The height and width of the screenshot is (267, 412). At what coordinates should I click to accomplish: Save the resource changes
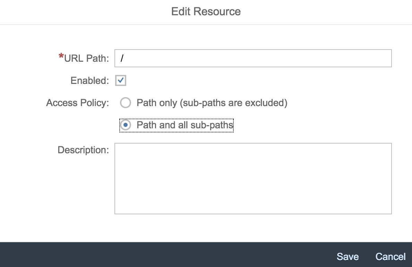point(347,257)
